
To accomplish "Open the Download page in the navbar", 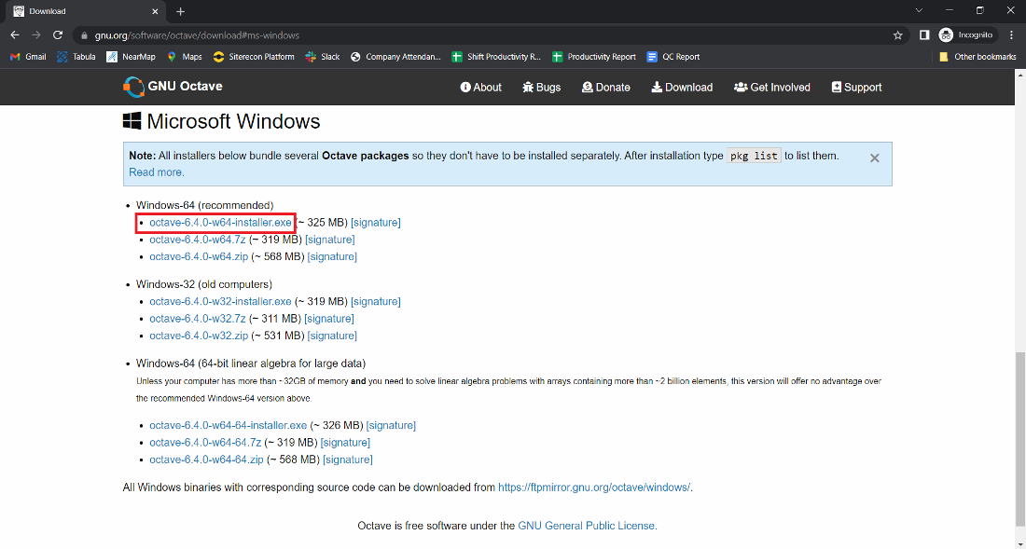I will tap(682, 88).
